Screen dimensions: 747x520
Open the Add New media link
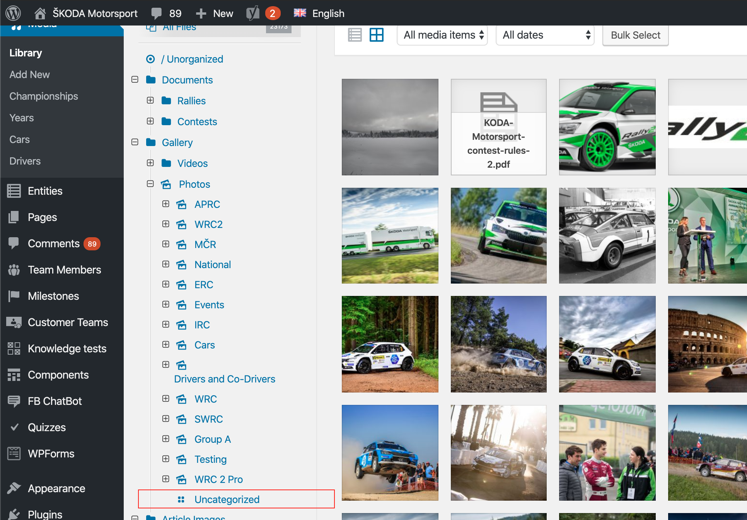(30, 75)
